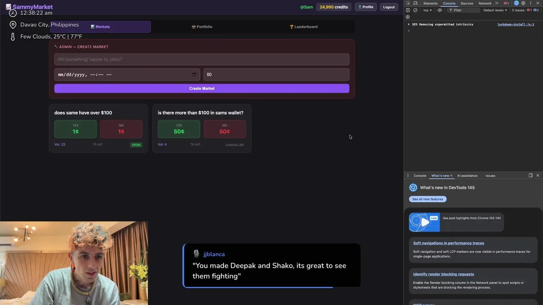Viewport: 543px width, 305px height.
Task: Clear the console with the ban icon
Action: [415, 10]
